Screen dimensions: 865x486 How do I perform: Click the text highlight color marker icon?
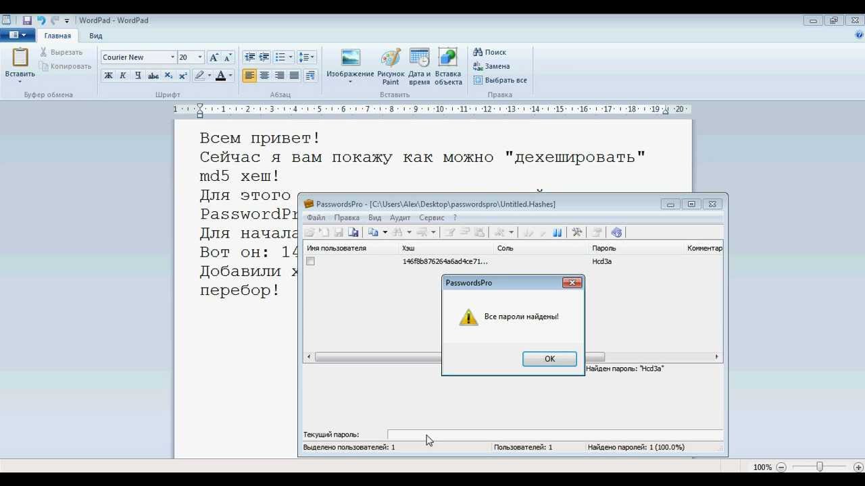[199, 76]
